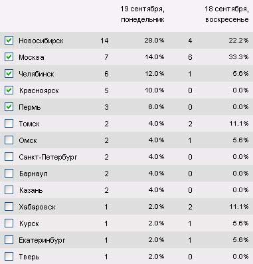This screenshot has height=264, width=253.
Task: Check the Тверь checkbox
Action: coord(9,257)
